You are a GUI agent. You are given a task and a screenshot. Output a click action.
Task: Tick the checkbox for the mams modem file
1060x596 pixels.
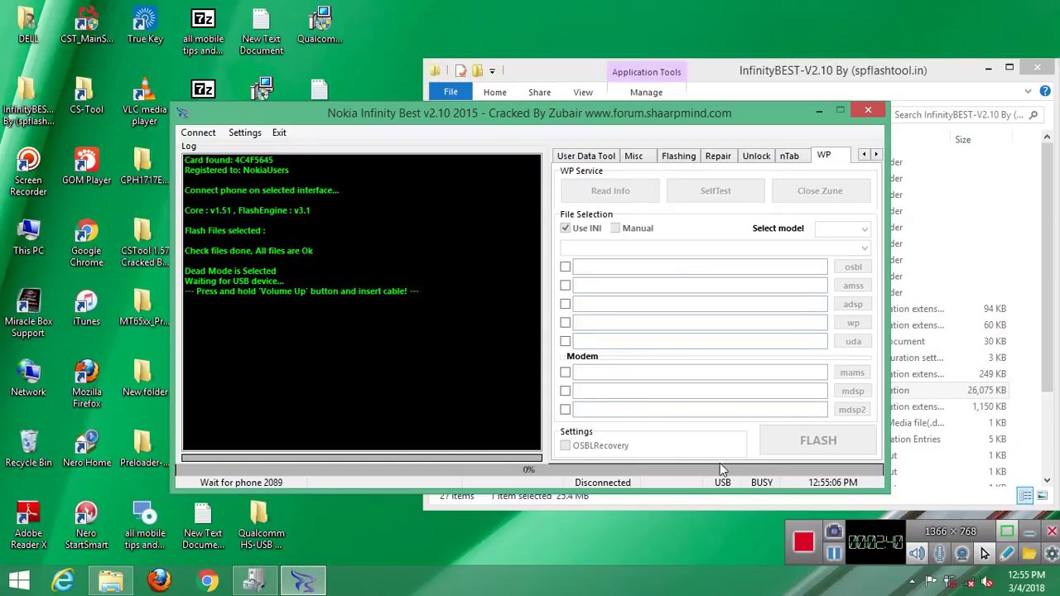click(x=565, y=372)
